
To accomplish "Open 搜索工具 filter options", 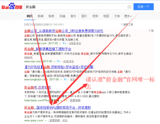I will click(127, 25).
